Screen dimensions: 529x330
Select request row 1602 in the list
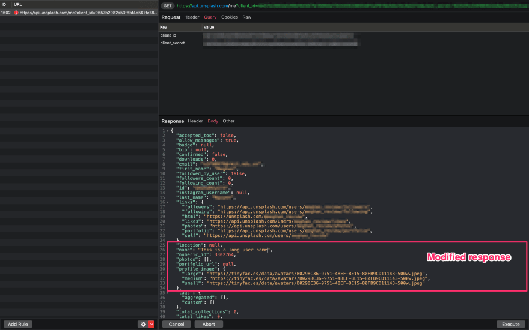click(79, 13)
